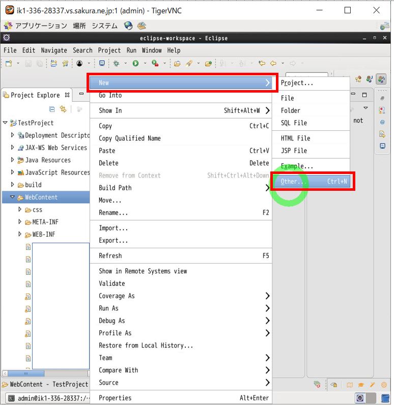Open the Debug dropdown arrow

125,63
